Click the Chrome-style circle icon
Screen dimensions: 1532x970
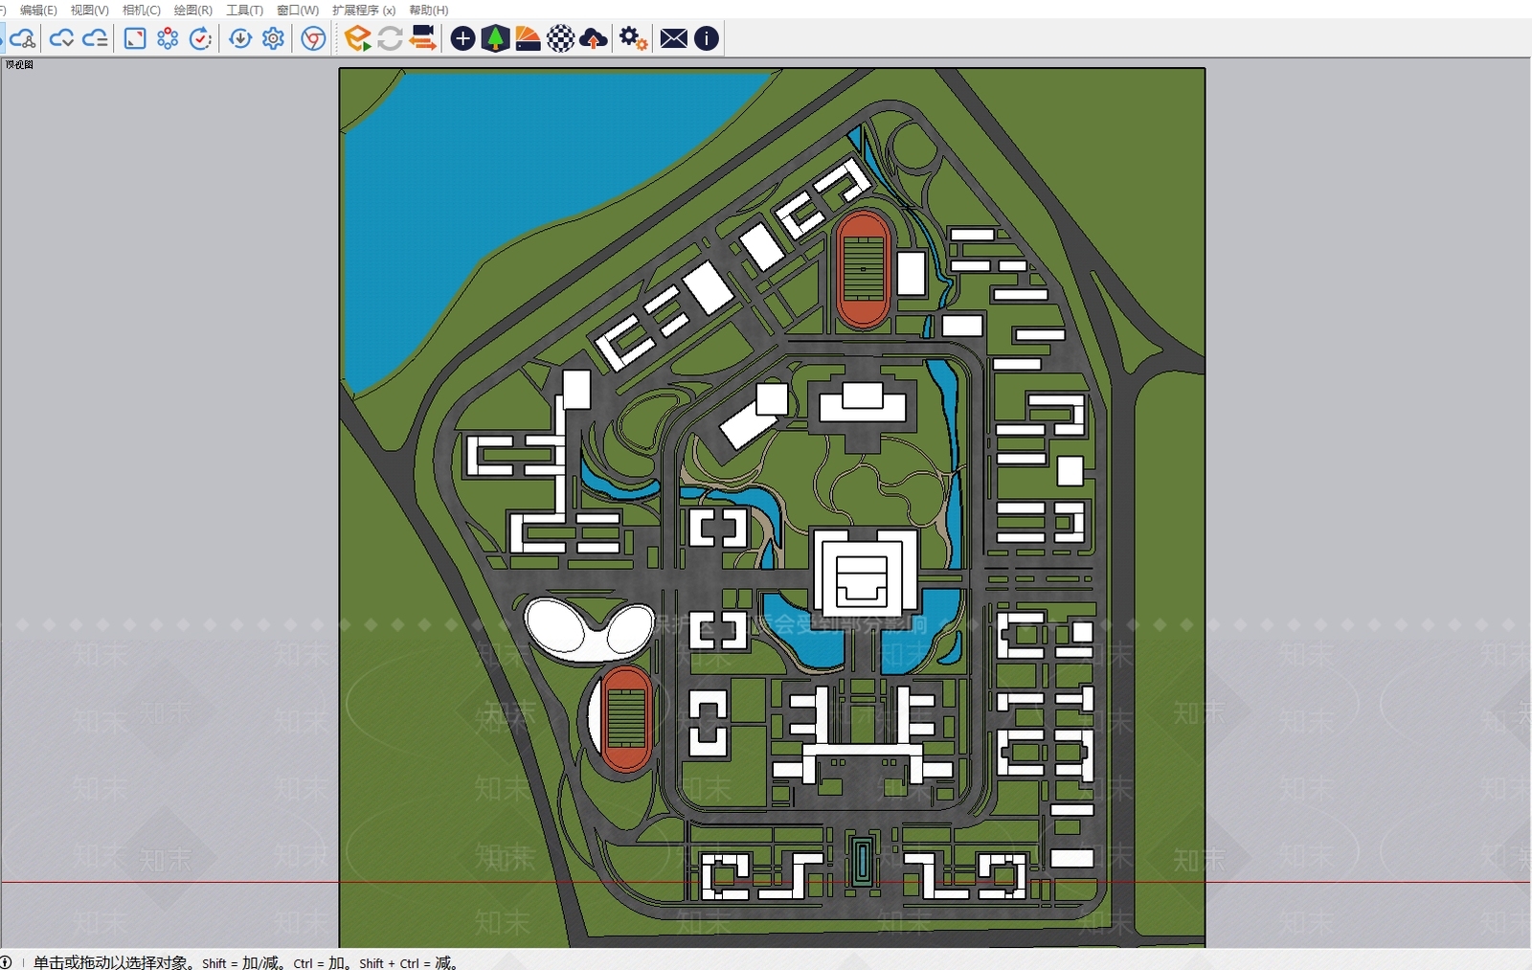coord(313,38)
